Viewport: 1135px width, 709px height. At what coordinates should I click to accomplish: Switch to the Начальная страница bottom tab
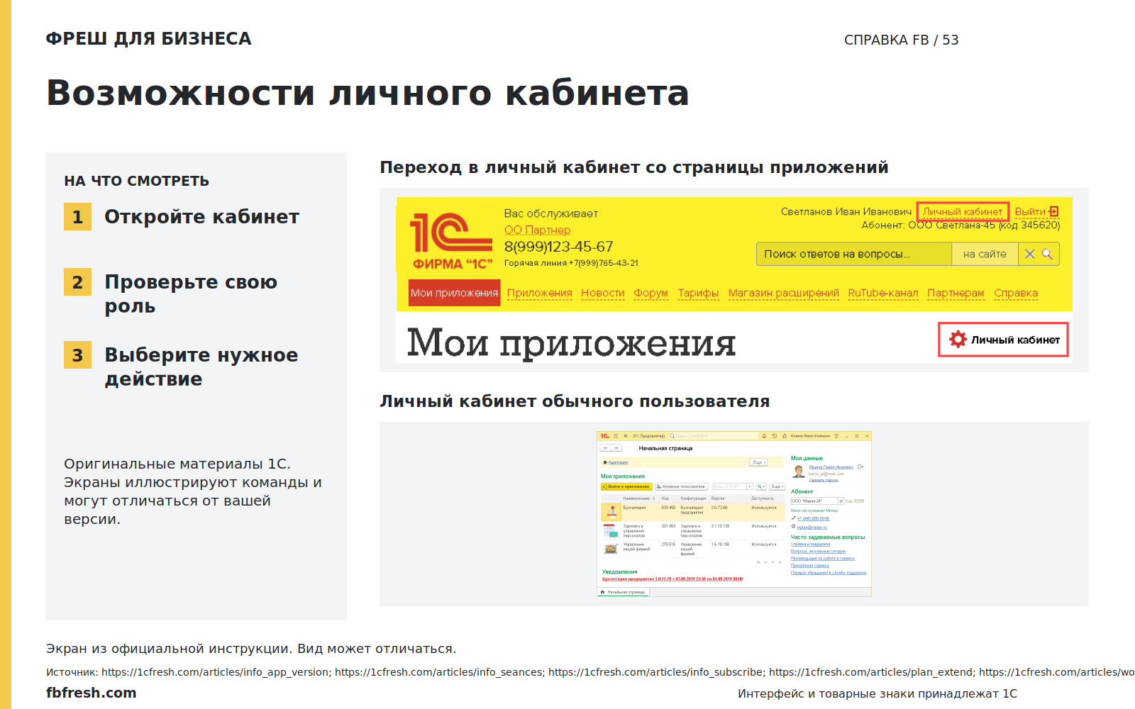pos(624,592)
